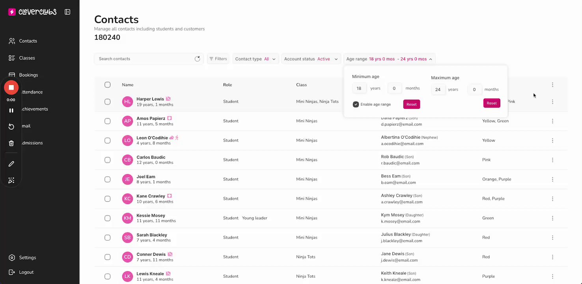Viewport: 582px width, 284px height.
Task: Open the table header three-dot options menu
Action: [x=552, y=85]
